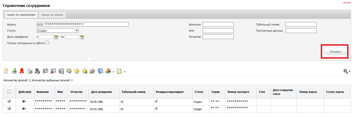Open the dropdown arrow beside people icon
Viewport: 356px width, 117px height.
click(x=113, y=72)
